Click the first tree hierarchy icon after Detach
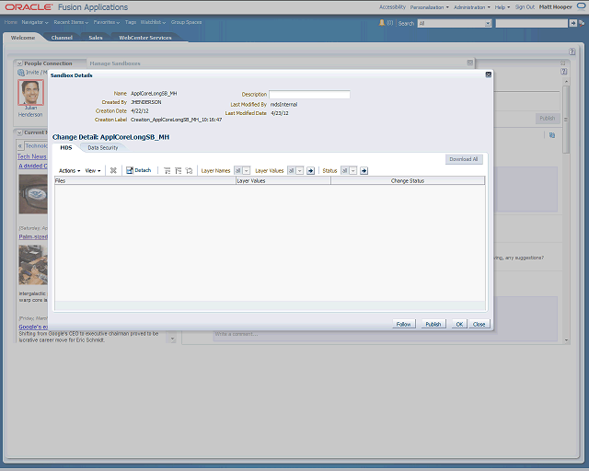589x471 pixels. [x=167, y=171]
